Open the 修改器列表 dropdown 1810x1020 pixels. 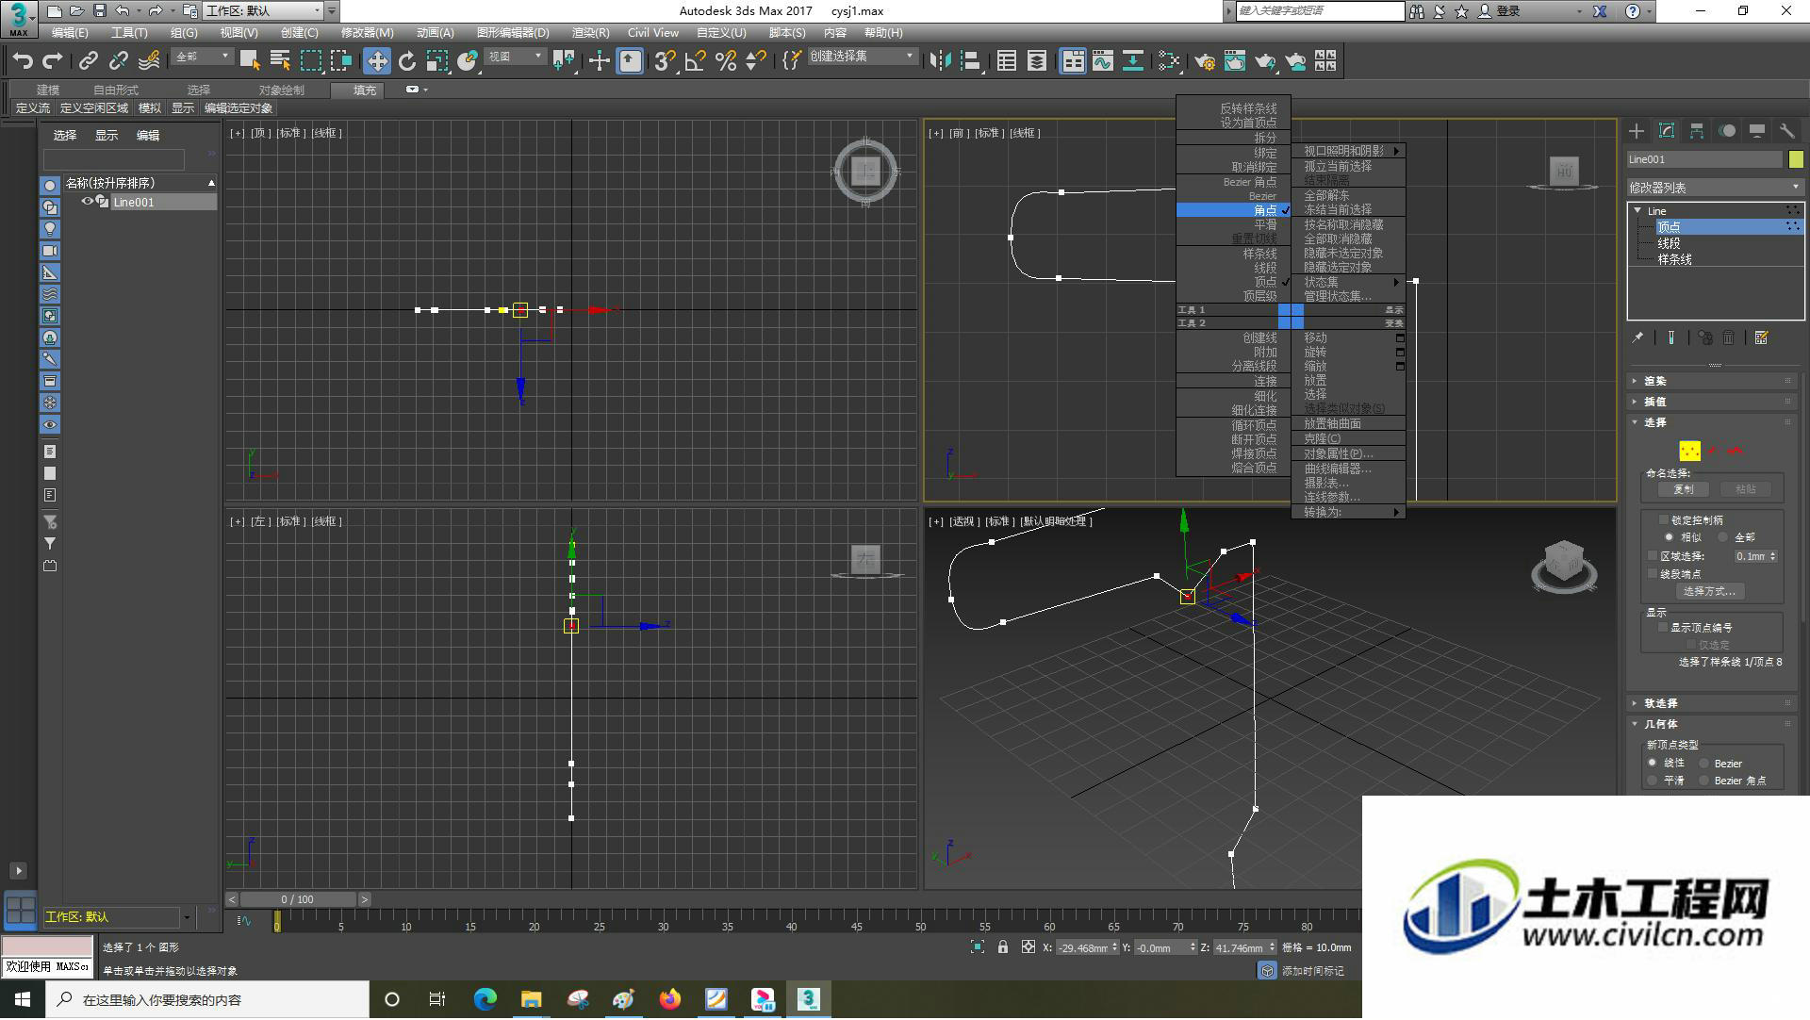click(1715, 188)
